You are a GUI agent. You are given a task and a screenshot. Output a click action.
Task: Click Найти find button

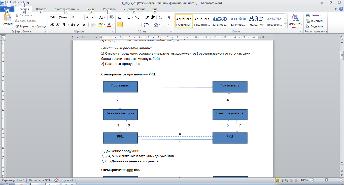click(314, 15)
